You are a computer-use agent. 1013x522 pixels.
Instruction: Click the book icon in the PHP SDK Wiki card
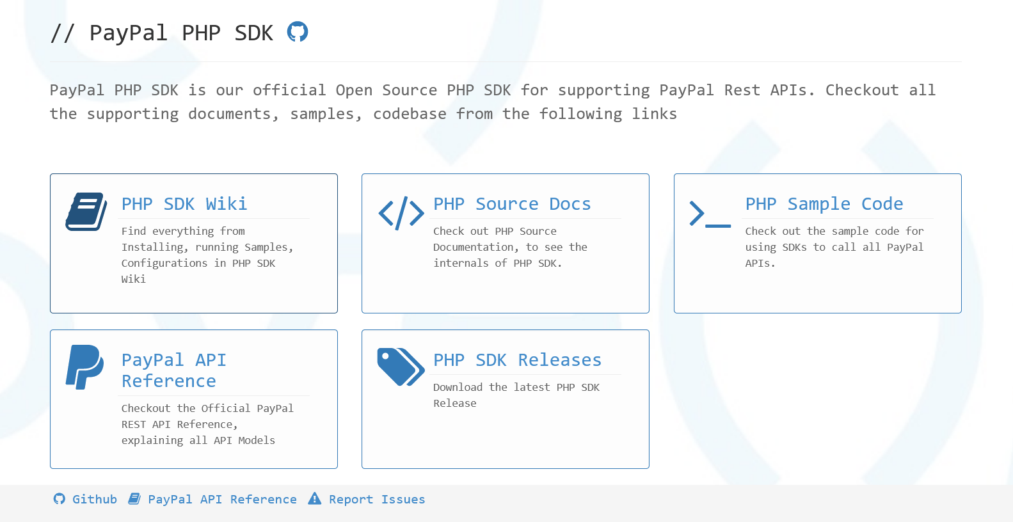coord(86,212)
